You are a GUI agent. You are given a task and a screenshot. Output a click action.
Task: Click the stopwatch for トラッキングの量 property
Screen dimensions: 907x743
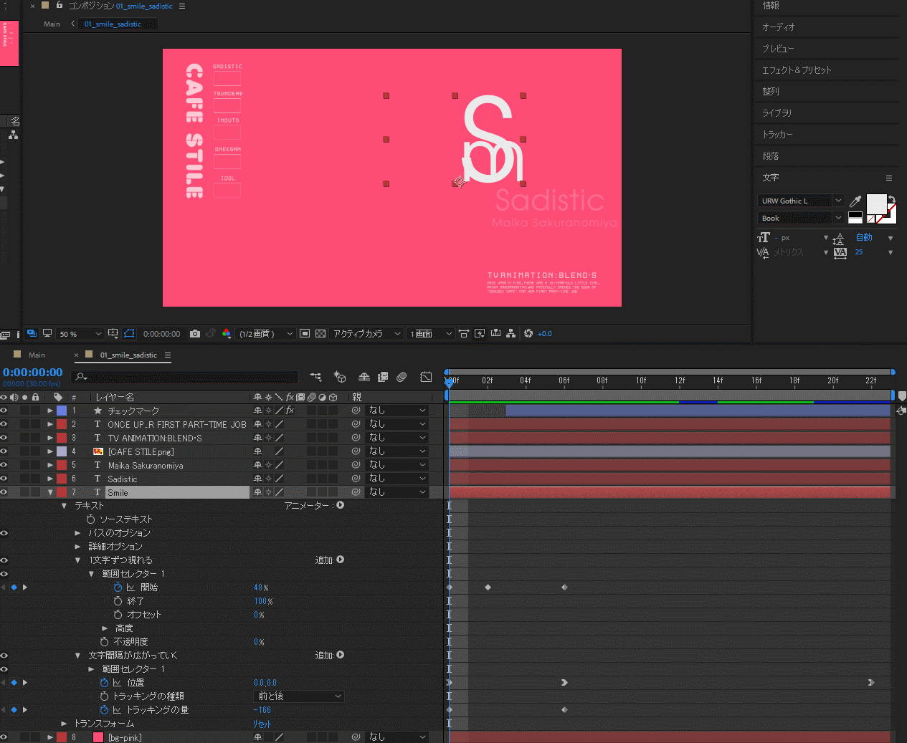point(105,710)
